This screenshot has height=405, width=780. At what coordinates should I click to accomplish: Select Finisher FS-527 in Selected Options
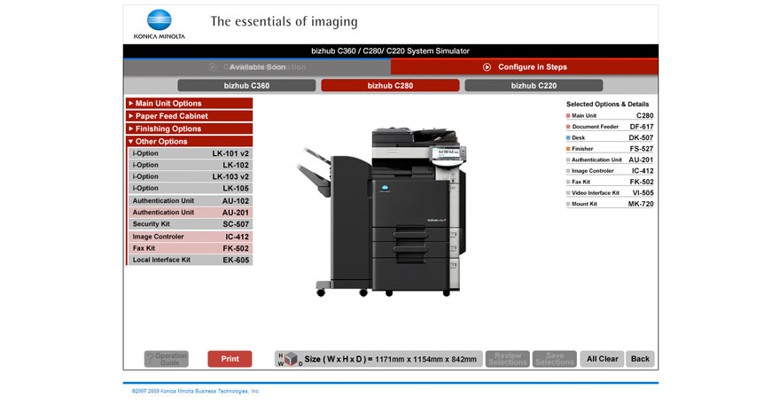point(610,148)
